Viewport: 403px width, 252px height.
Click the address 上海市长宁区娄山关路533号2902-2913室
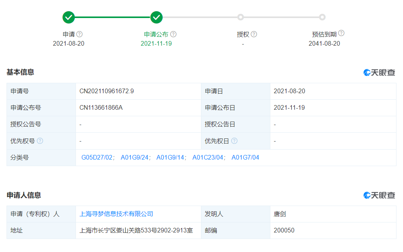[x=136, y=231]
